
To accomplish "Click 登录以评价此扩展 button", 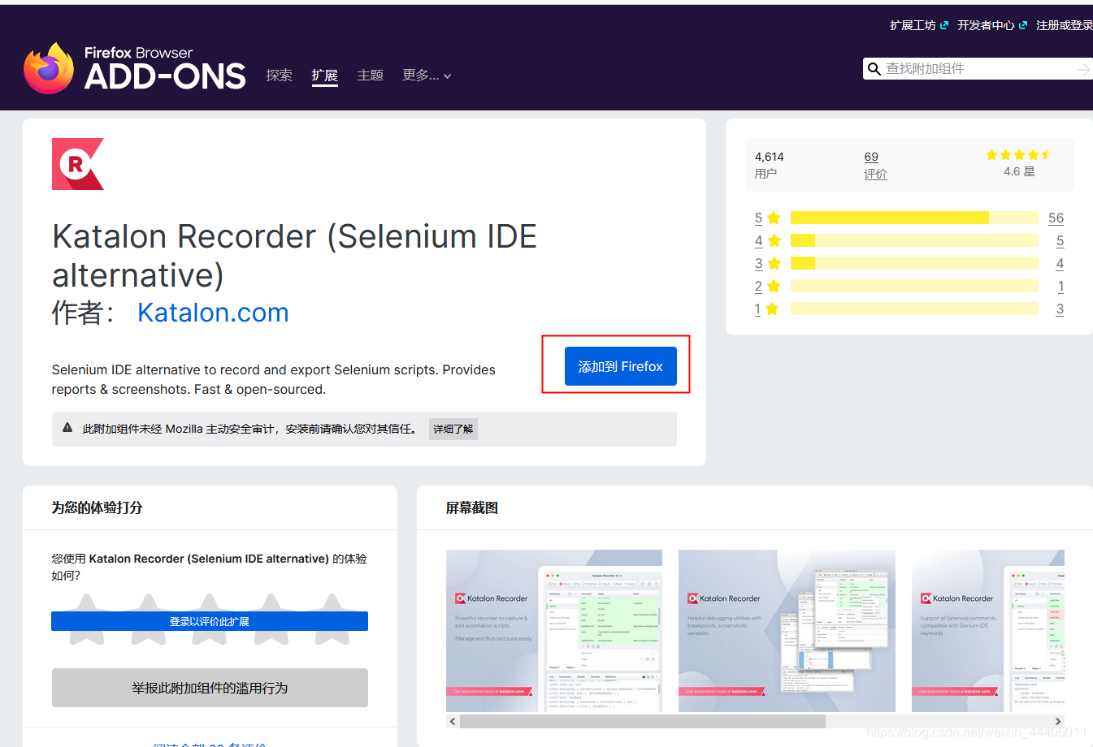I will [210, 621].
